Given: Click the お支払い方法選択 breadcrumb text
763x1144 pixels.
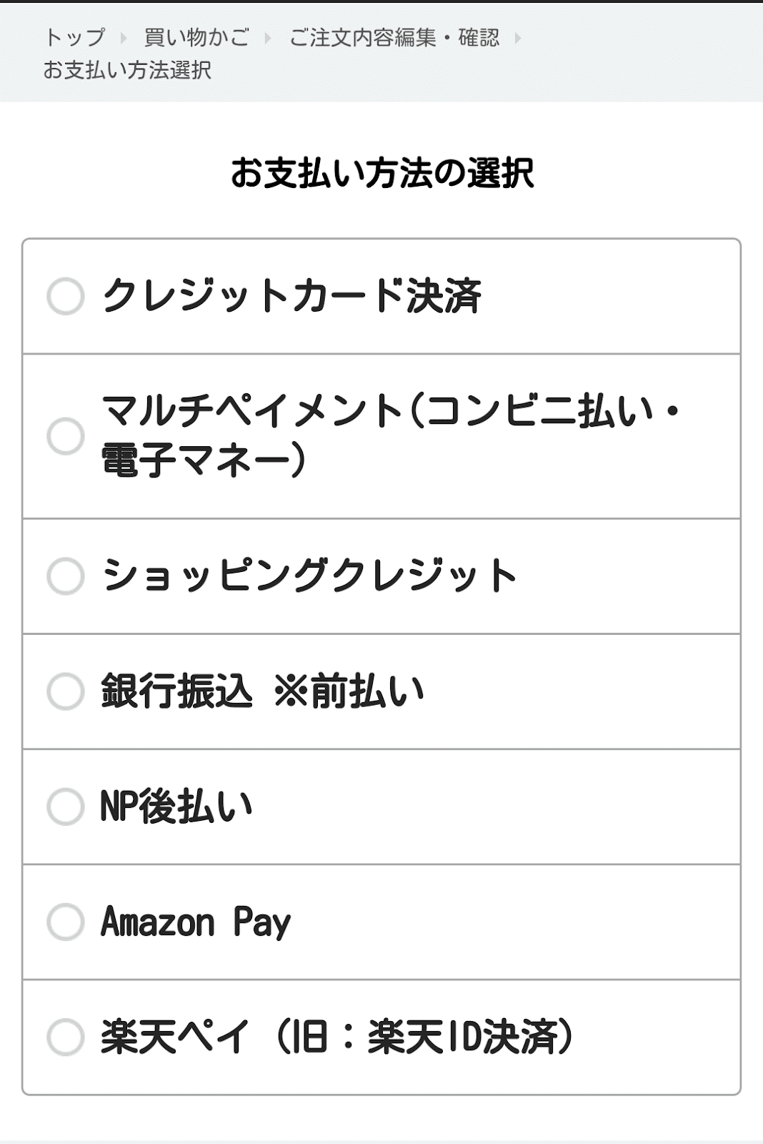Looking at the screenshot, I should pos(127,70).
